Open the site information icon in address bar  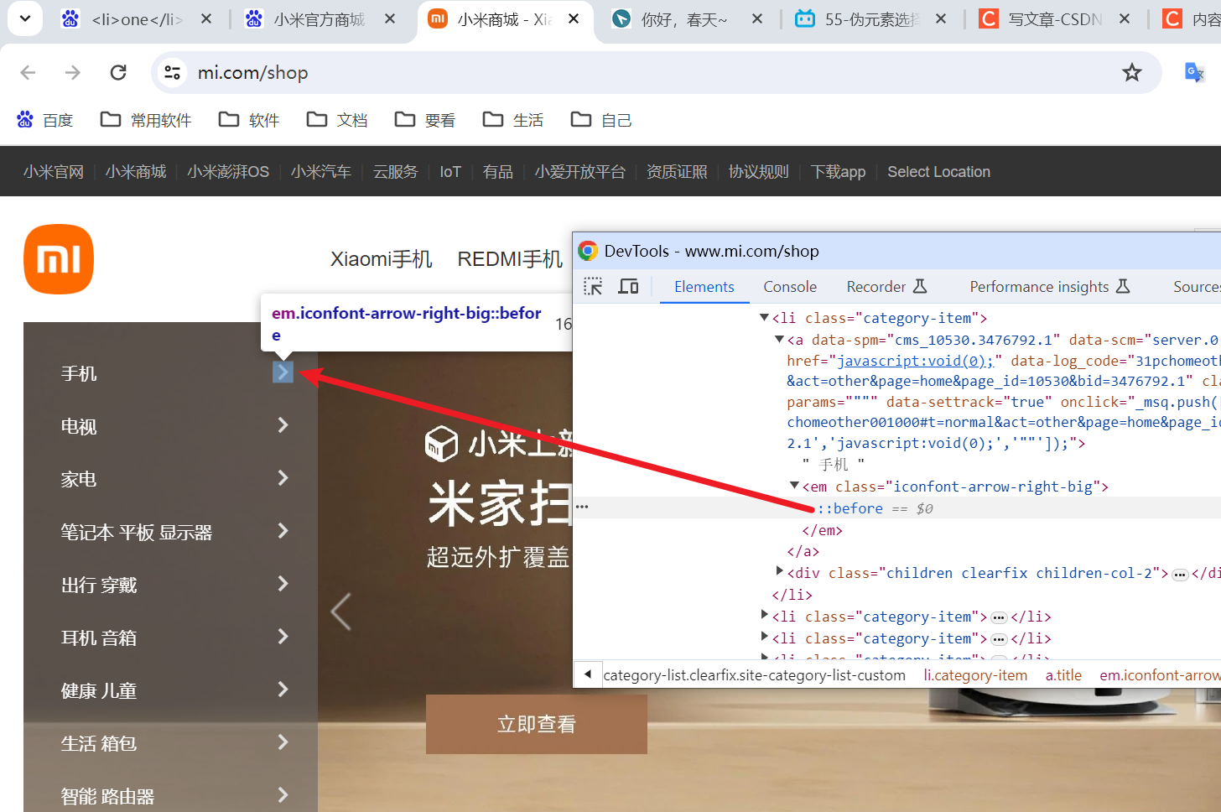click(x=173, y=73)
